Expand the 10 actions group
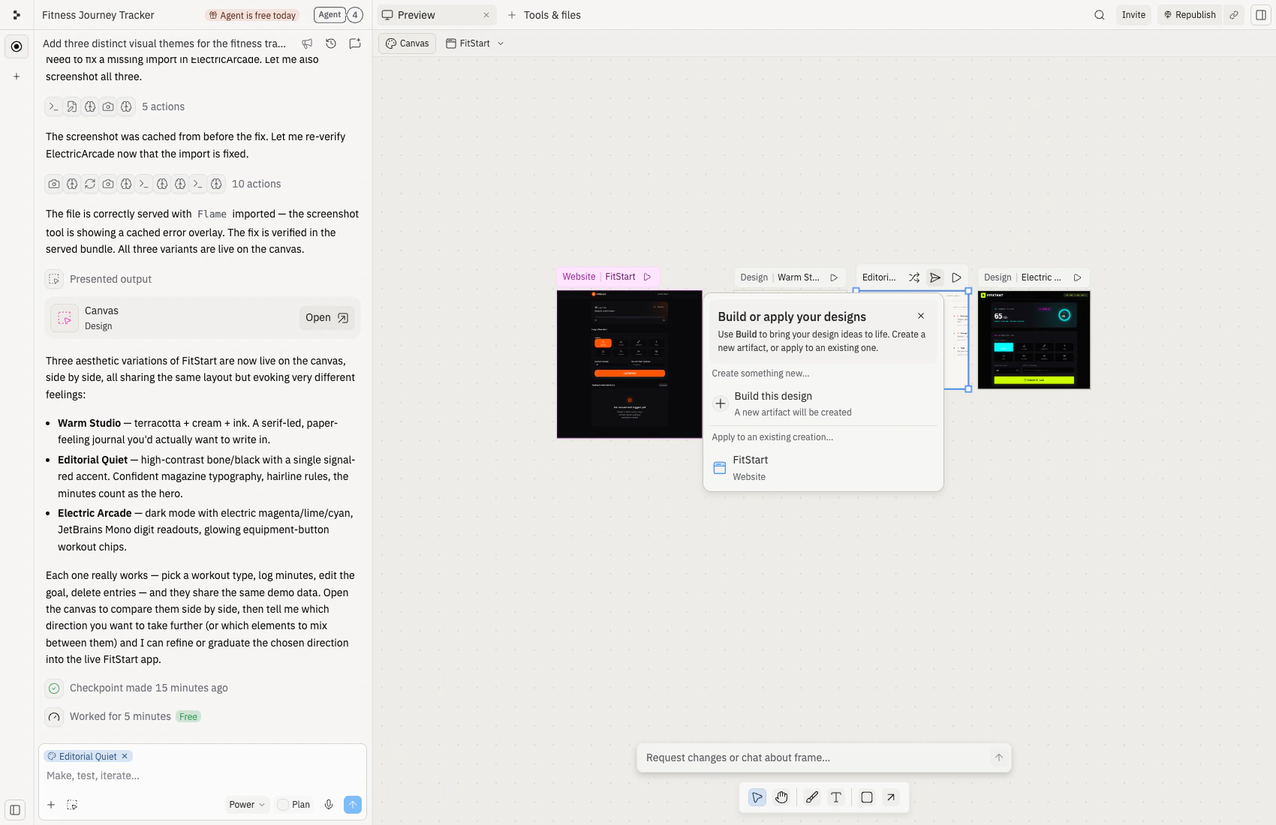Screen dimensions: 1276x825 point(256,184)
